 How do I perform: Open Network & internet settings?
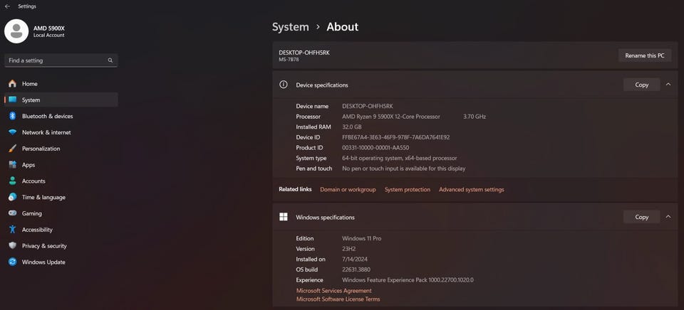tap(46, 132)
